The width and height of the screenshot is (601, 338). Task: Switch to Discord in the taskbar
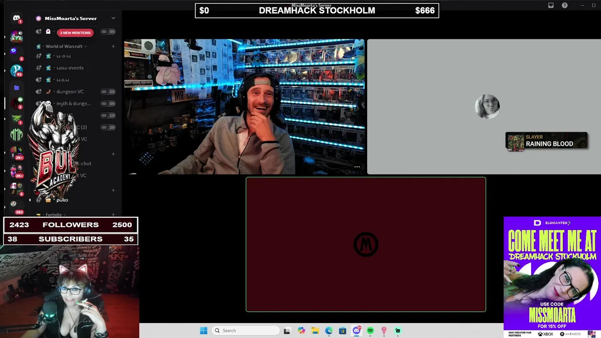click(x=356, y=330)
